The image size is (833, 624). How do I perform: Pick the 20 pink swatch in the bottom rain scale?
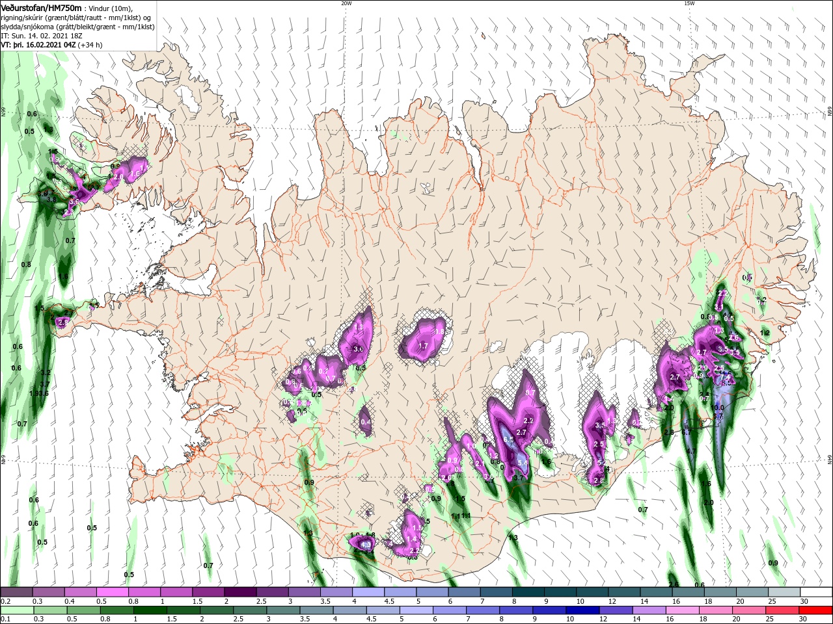(748, 610)
